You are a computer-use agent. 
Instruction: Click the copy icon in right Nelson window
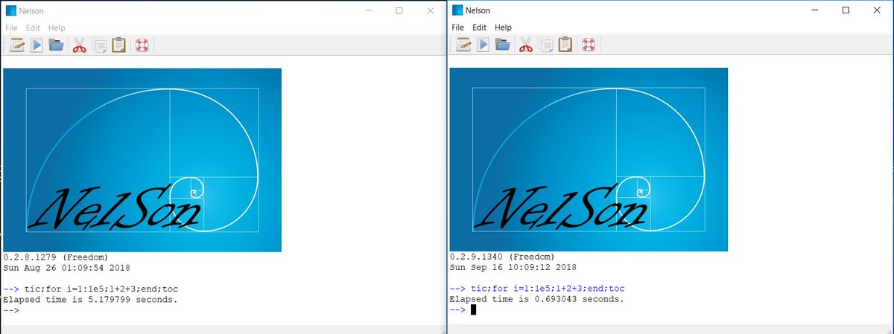point(545,45)
